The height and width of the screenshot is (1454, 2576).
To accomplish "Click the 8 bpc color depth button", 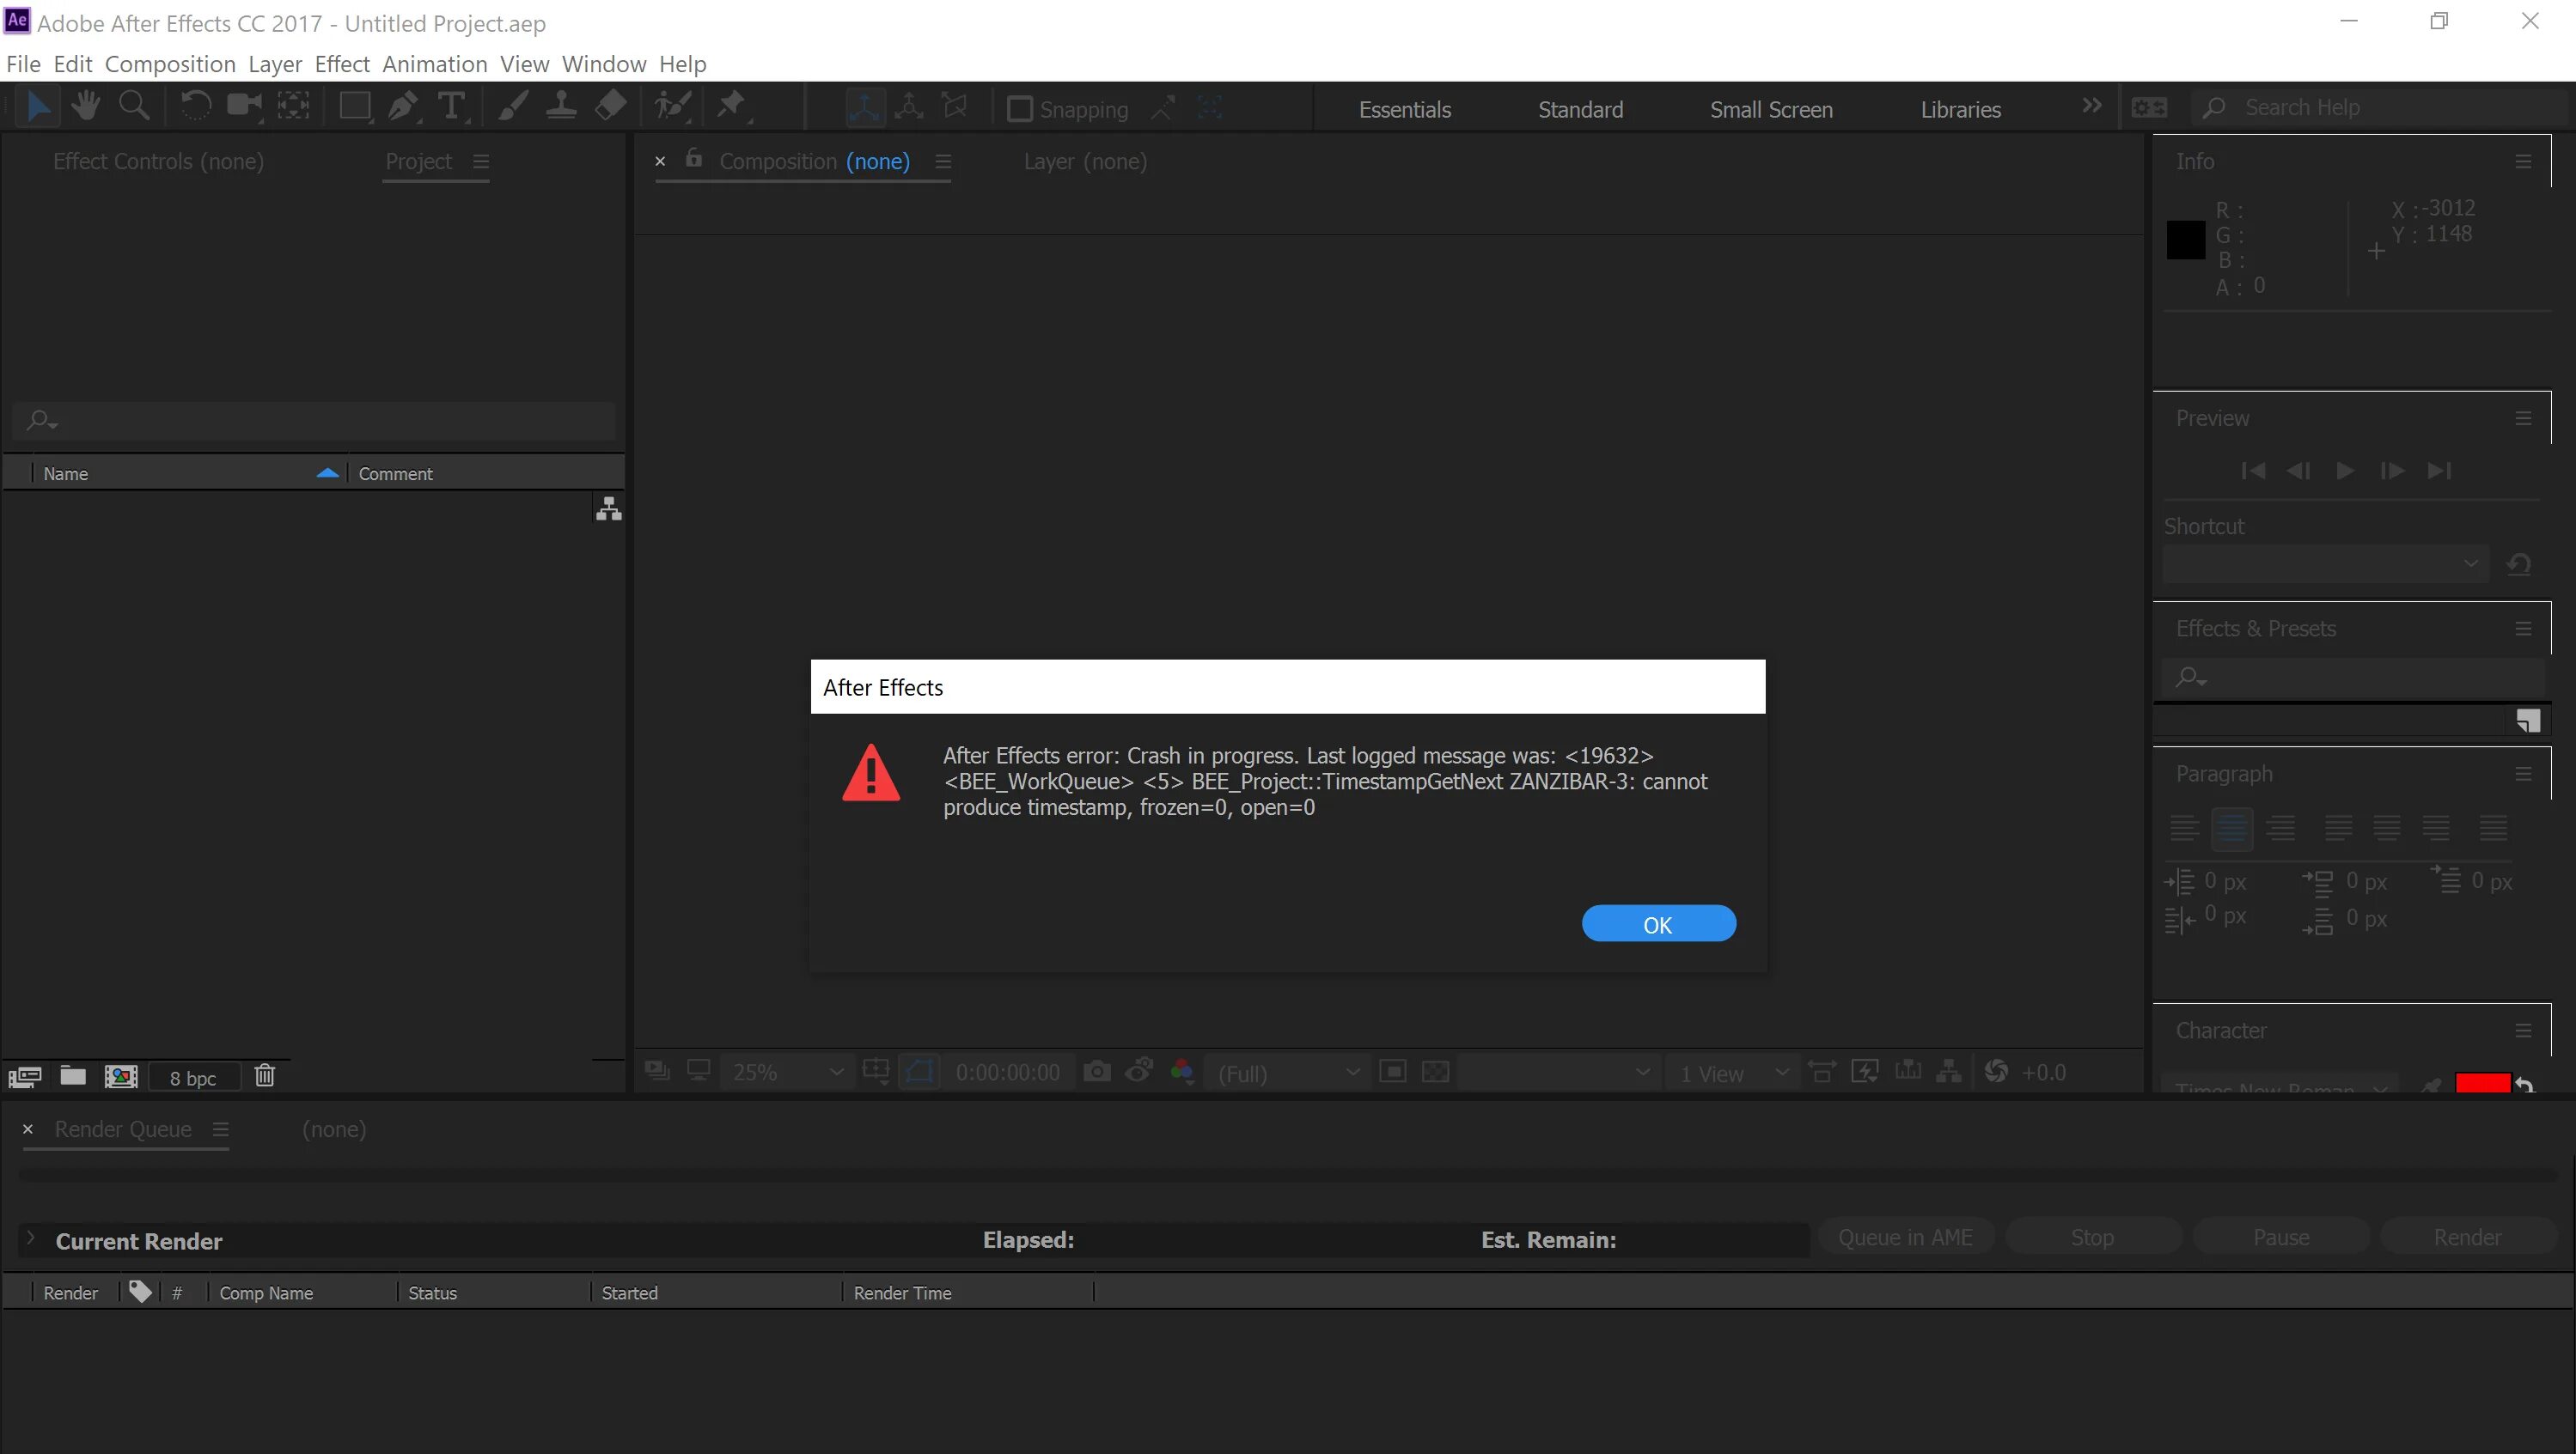I will (193, 1077).
